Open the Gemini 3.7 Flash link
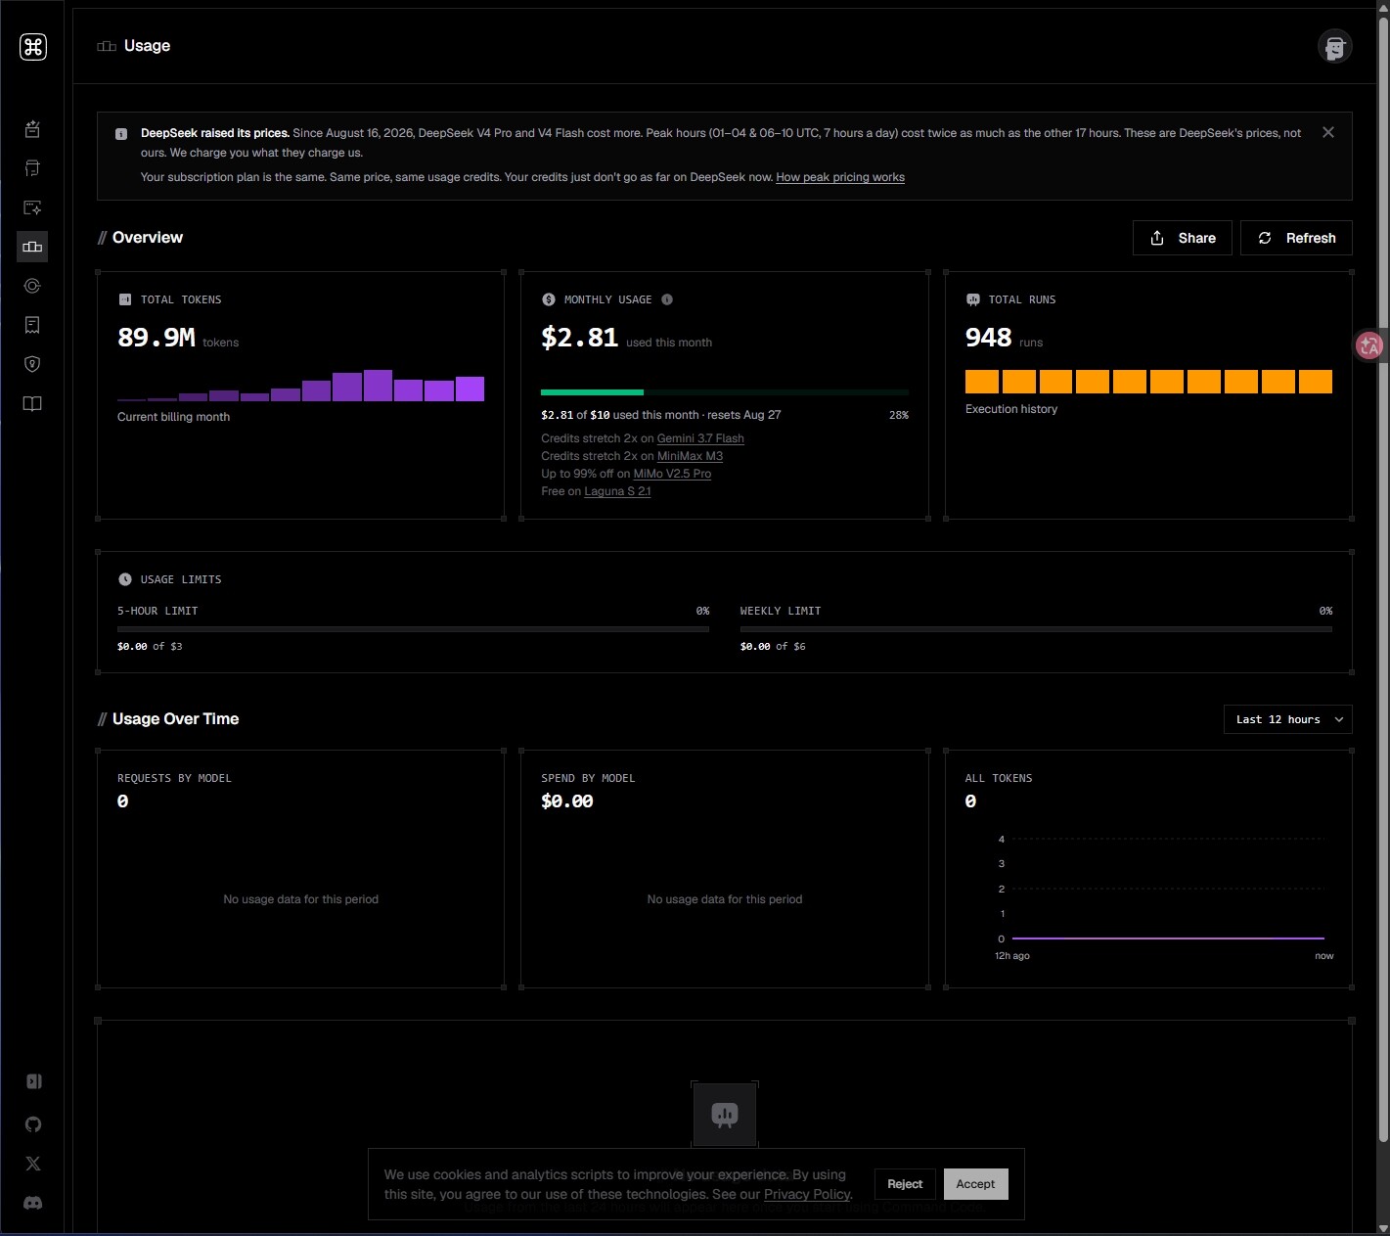 click(700, 438)
